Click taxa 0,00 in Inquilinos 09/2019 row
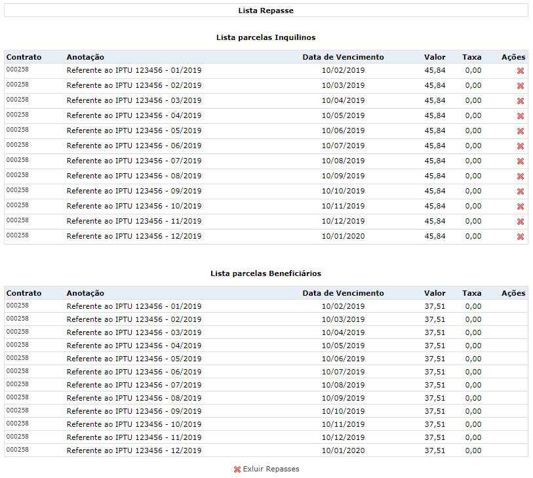Viewport: 533px width, 478px height. (x=473, y=191)
